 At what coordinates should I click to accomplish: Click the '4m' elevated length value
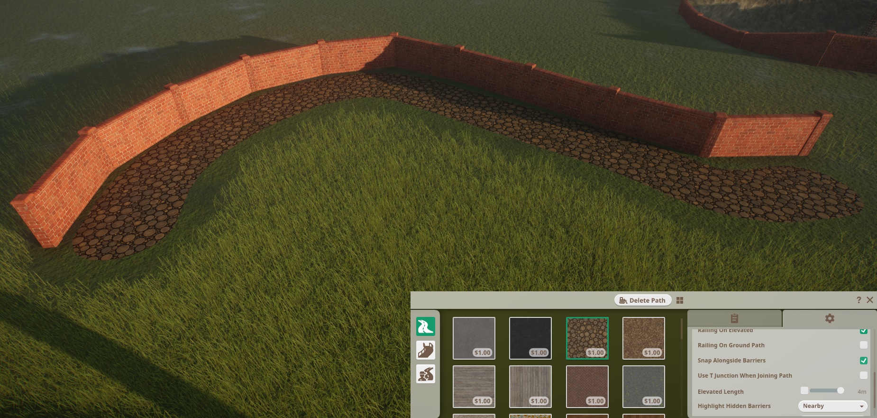pyautogui.click(x=862, y=391)
